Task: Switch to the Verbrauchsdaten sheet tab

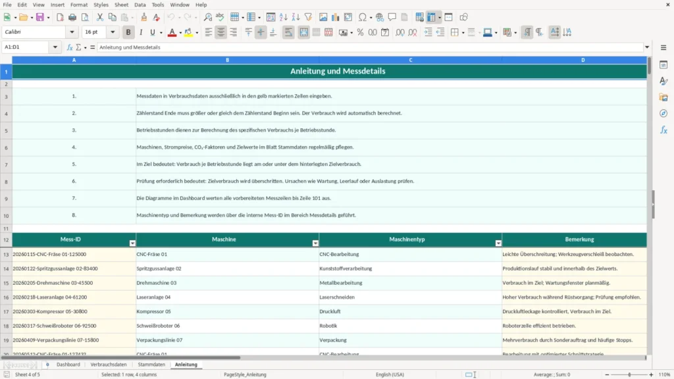Action: click(109, 365)
